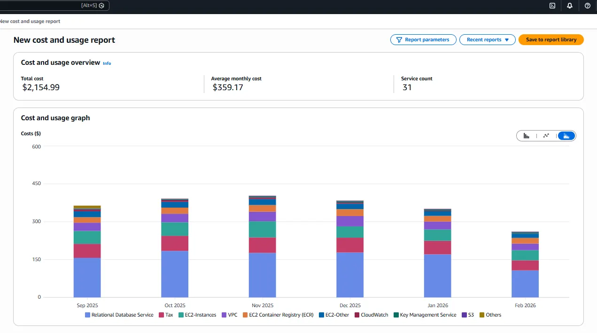Click the Tax legend item
The width and height of the screenshot is (597, 333).
coord(169,315)
